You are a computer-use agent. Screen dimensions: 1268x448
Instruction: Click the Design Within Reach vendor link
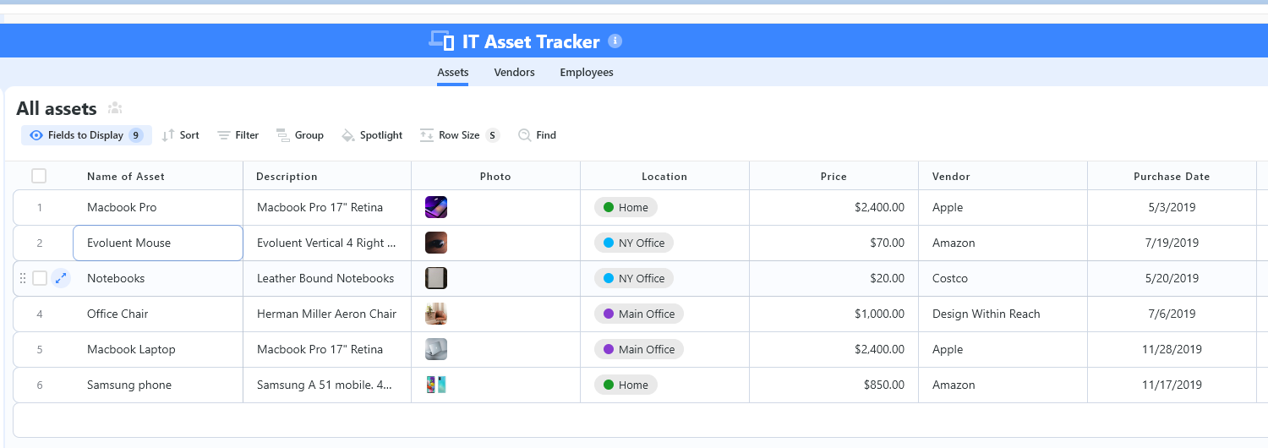986,314
